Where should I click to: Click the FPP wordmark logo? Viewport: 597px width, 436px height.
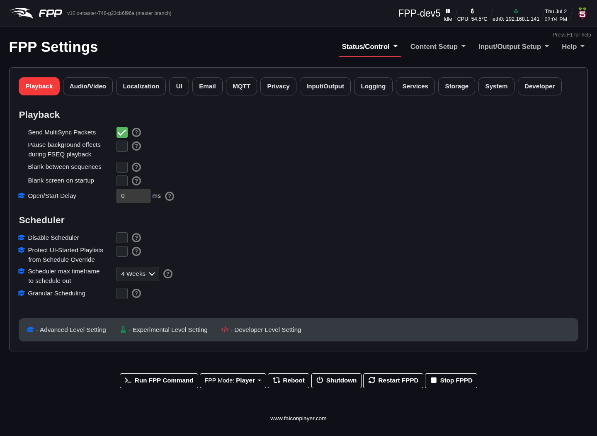pyautogui.click(x=51, y=13)
